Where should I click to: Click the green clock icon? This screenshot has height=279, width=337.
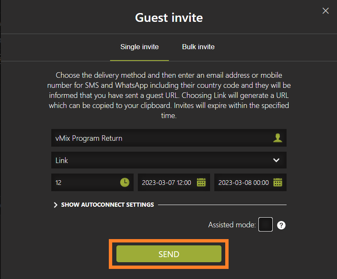125,182
